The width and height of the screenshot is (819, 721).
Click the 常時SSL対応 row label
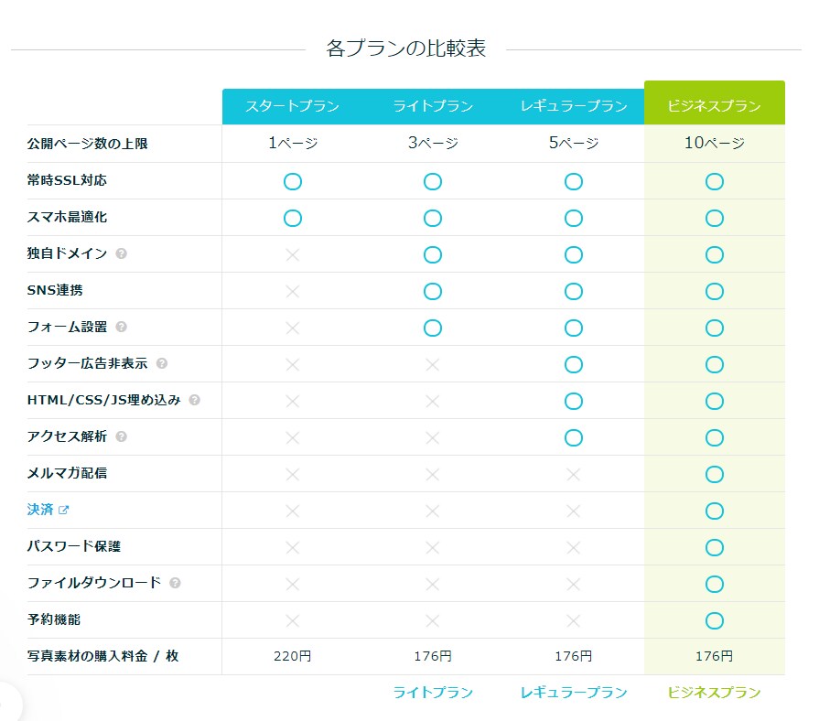point(67,180)
